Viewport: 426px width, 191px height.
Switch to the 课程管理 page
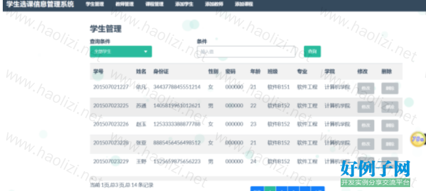(x=154, y=4)
